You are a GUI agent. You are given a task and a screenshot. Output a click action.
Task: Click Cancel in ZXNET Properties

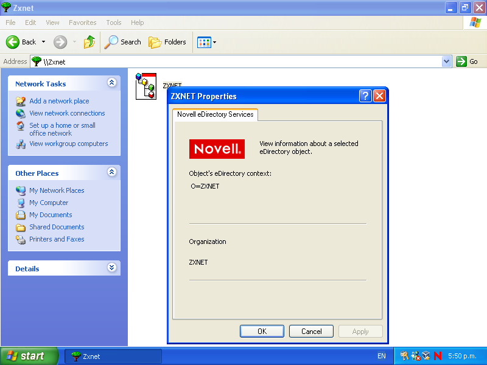311,331
